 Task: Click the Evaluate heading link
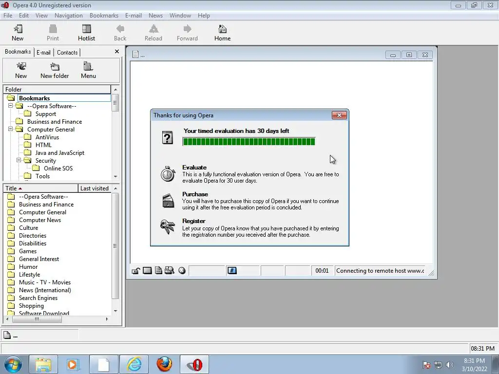pyautogui.click(x=194, y=168)
